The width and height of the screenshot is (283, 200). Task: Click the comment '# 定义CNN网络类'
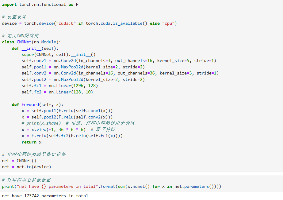point(21,36)
